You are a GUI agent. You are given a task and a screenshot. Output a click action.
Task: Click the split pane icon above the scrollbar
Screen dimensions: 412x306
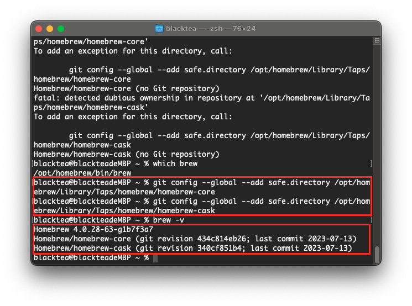click(377, 40)
